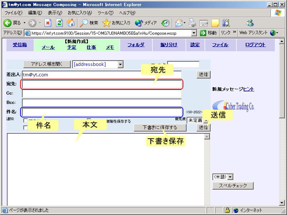Click the ヒント link
Viewport: 287px width, 215px height.
pos(249,89)
